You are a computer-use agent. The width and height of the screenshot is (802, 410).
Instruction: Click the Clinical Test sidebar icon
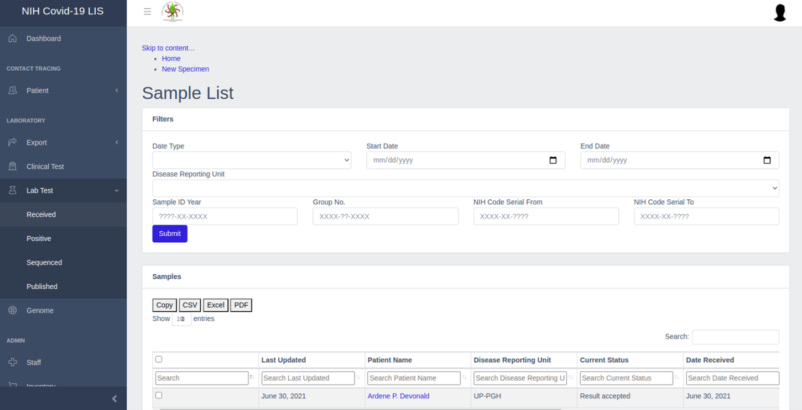pyautogui.click(x=13, y=167)
